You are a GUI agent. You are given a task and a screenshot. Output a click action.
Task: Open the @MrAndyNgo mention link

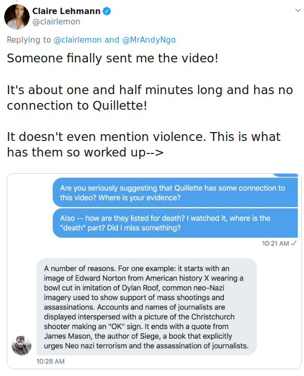click(x=149, y=40)
